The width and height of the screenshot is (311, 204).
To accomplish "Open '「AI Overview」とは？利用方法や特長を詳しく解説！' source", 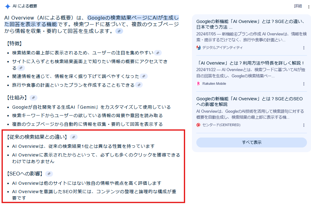I will [x=250, y=63].
